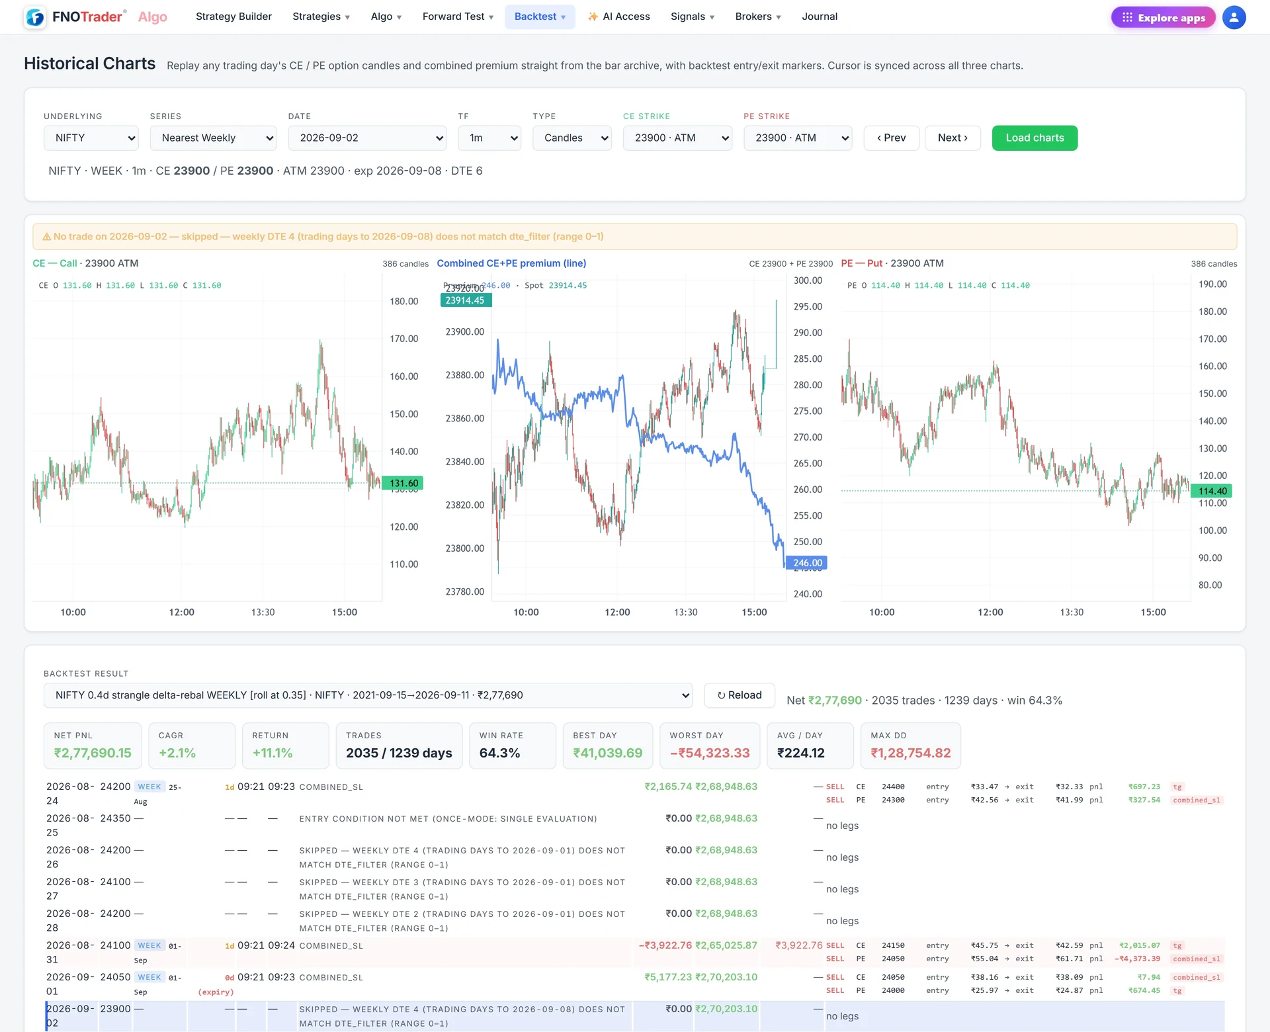This screenshot has height=1032, width=1270.
Task: Select the highlighted 2026-09-02 skipped row
Action: click(x=635, y=1015)
